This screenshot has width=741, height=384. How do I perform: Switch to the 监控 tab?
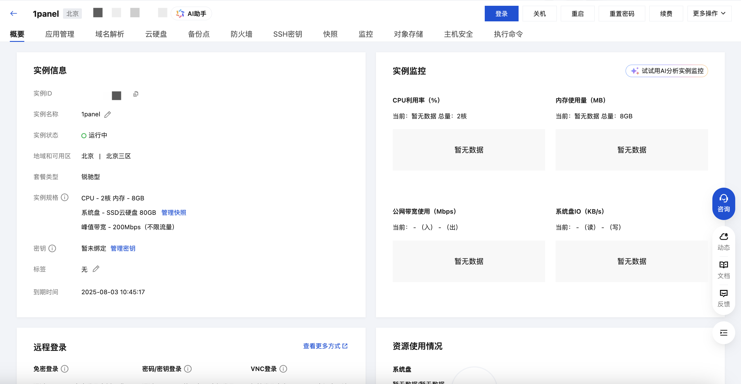[366, 34]
